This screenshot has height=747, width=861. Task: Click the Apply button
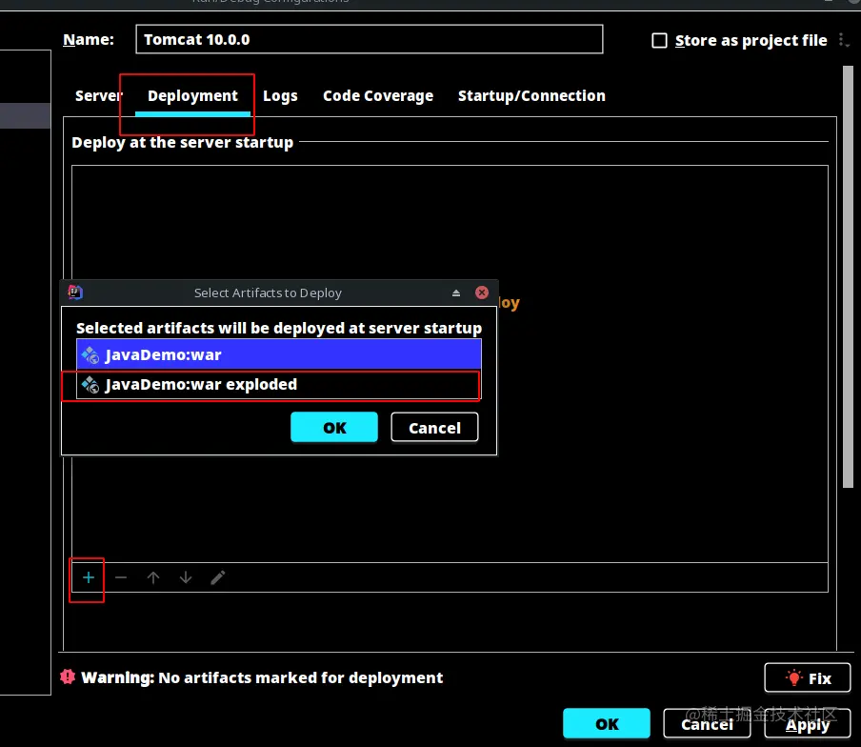[x=808, y=723]
